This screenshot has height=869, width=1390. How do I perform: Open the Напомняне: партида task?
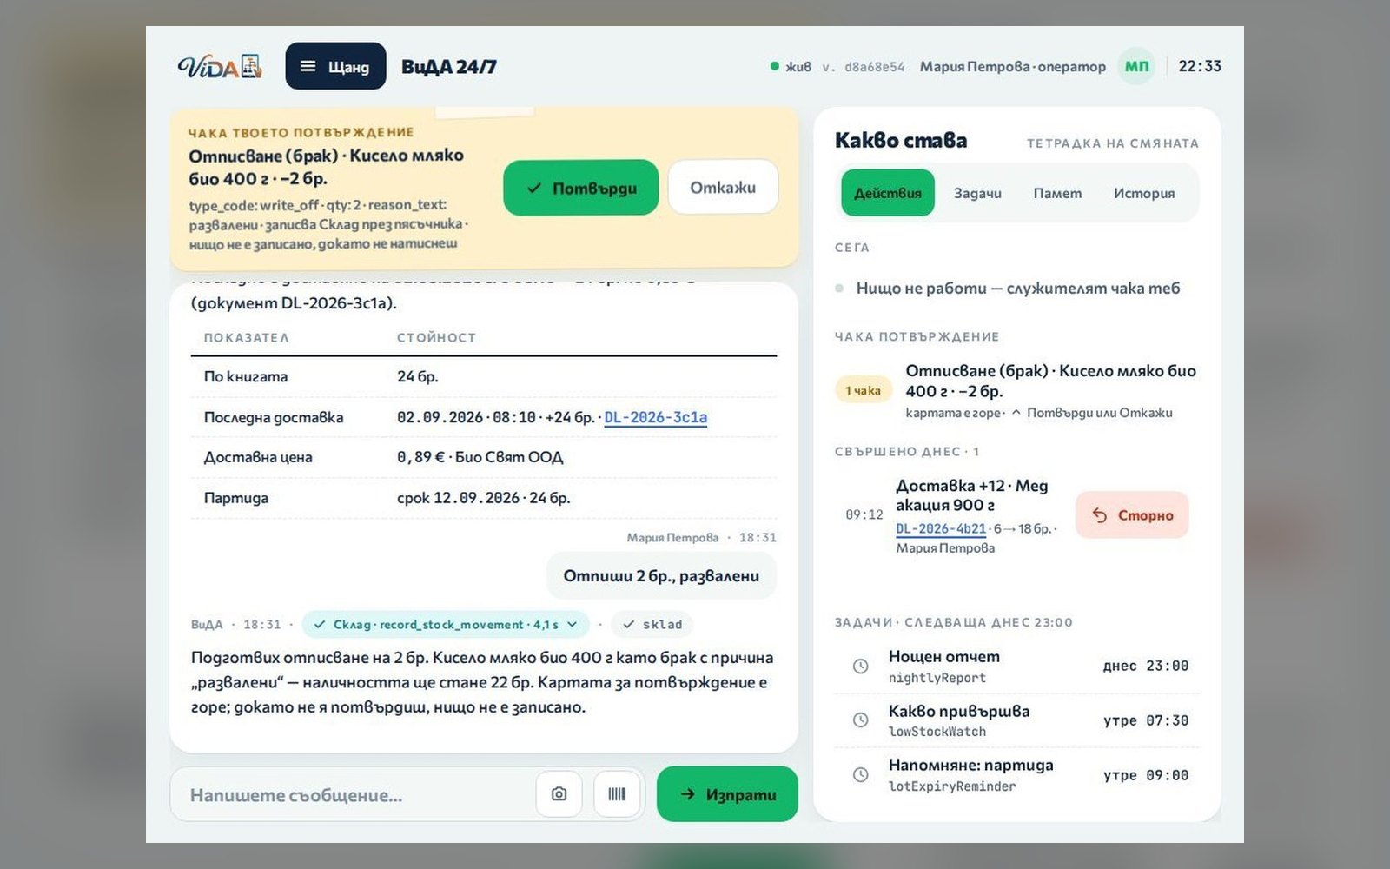coord(1016,775)
